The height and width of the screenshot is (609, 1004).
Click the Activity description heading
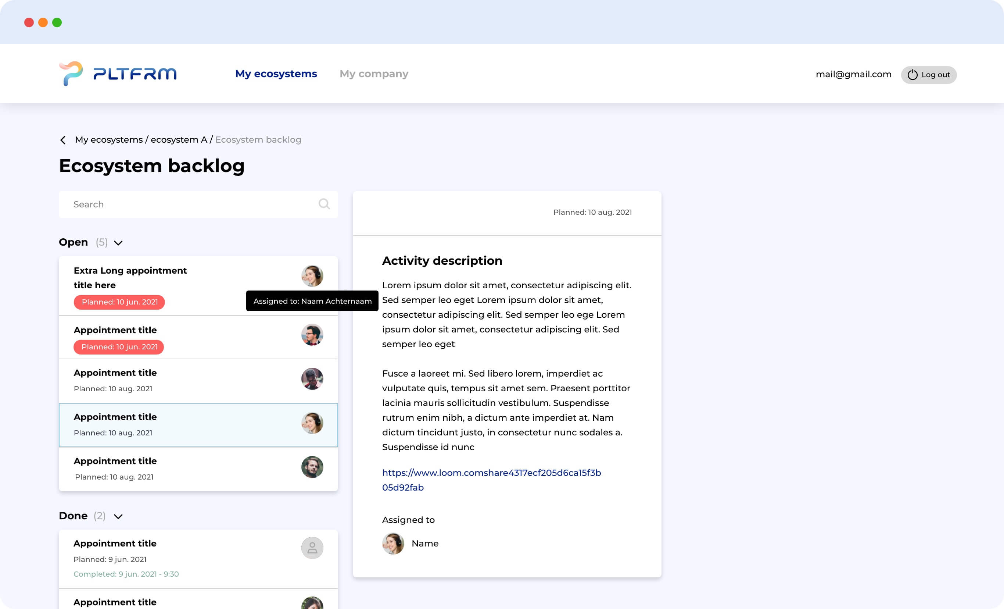coord(442,260)
